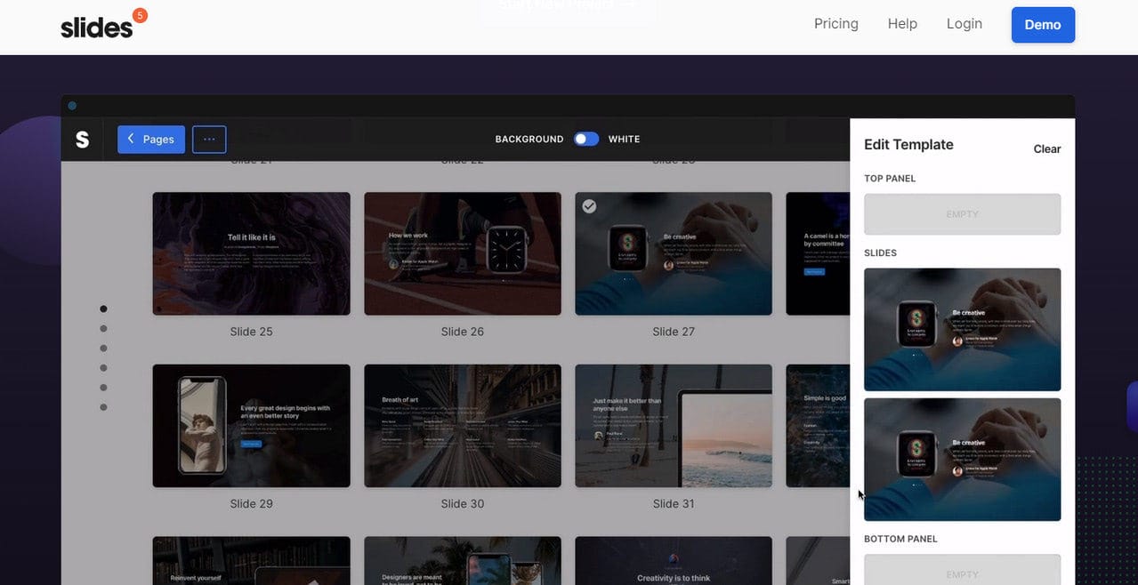Screen dimensions: 1138x585
Task: Click the sixth pagination dot
Action: (x=103, y=407)
